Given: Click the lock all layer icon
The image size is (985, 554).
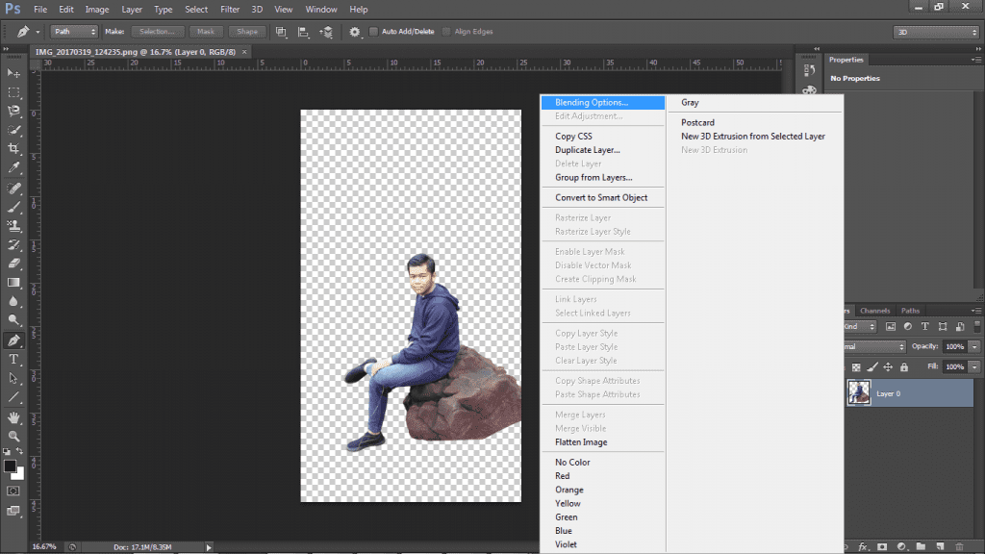Looking at the screenshot, I should pos(903,367).
